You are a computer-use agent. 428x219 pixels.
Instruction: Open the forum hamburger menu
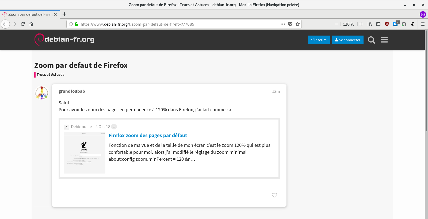click(x=384, y=40)
